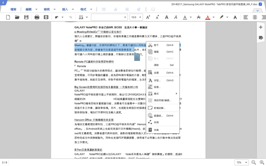
Task: Collapse the toolbar with the chevron tab
Action: (x=258, y=11)
